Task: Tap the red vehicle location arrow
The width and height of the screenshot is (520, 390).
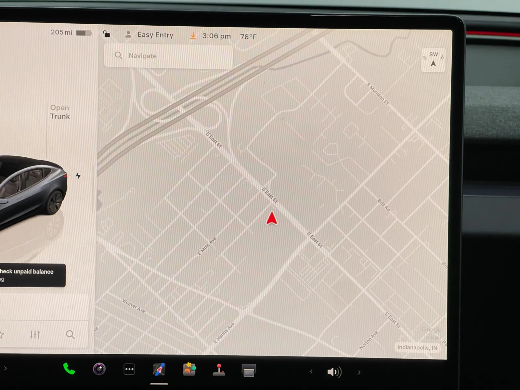Action: coord(272,218)
